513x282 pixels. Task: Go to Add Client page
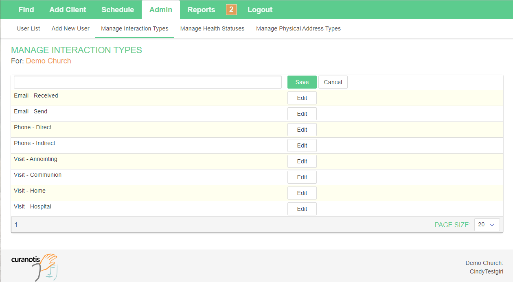click(x=68, y=10)
